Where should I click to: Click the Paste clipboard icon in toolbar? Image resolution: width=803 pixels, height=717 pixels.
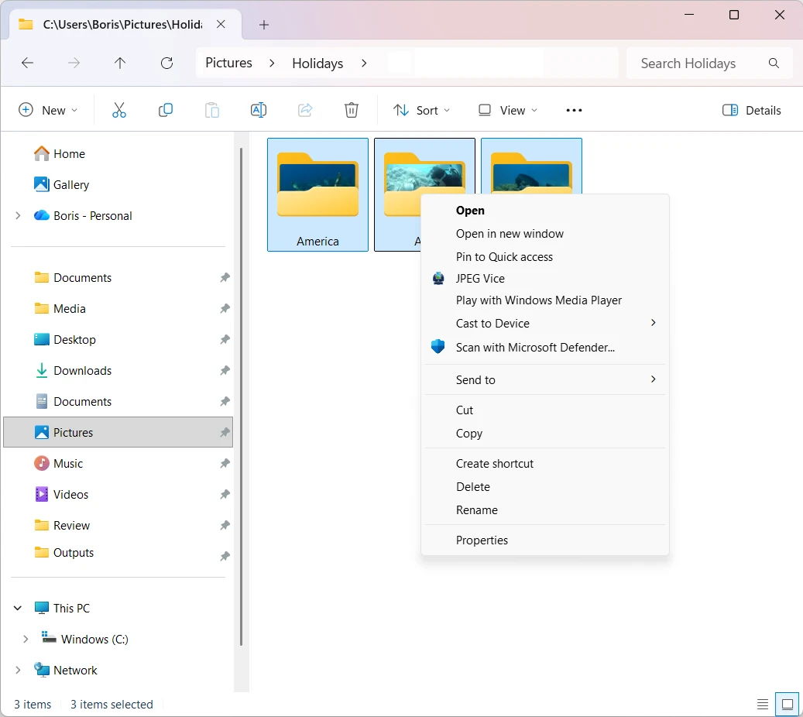pyautogui.click(x=212, y=110)
